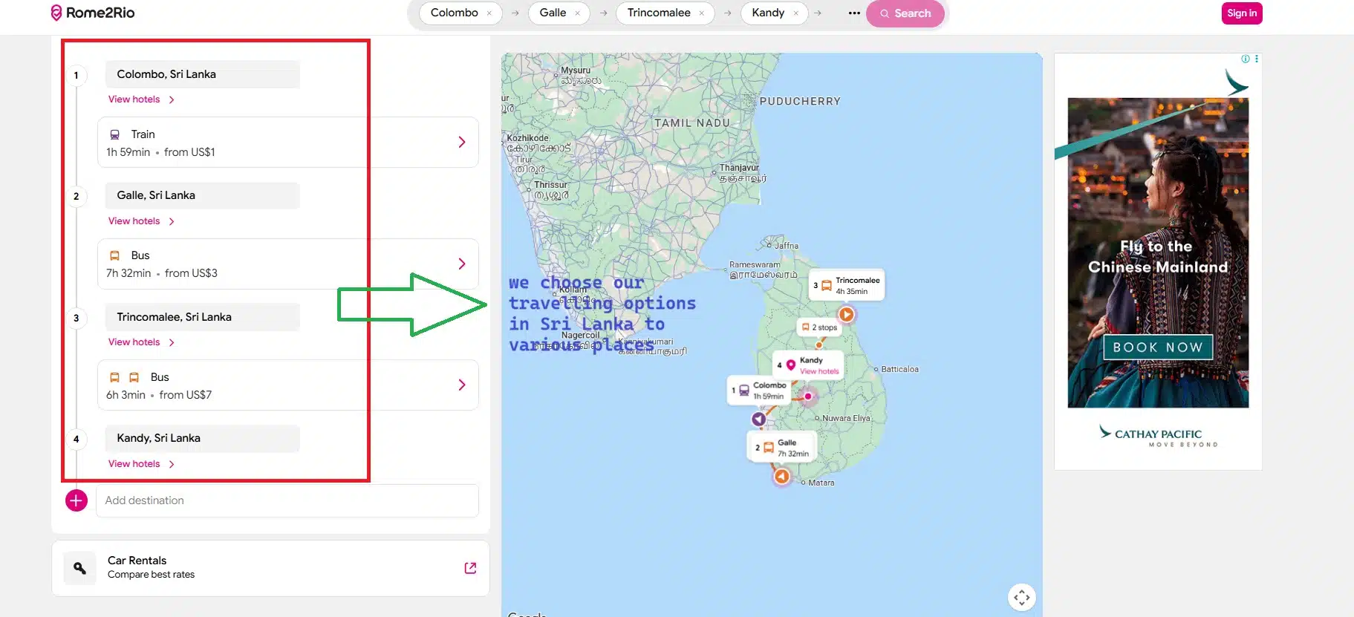
Task: Click the Sign in button
Action: (x=1241, y=13)
